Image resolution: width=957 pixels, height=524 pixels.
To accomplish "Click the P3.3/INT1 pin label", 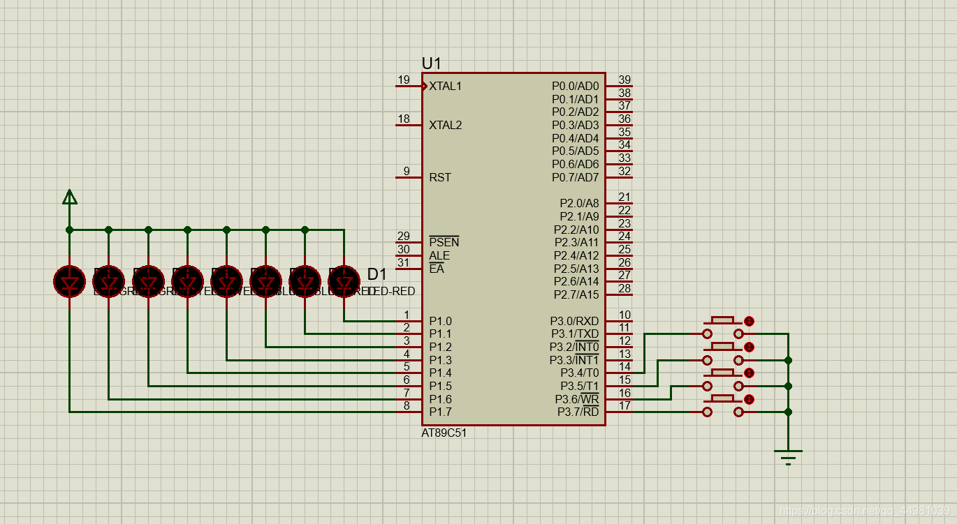I will coord(574,360).
